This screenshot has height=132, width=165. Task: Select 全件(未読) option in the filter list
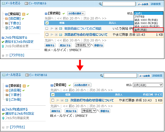[x=148, y=30]
